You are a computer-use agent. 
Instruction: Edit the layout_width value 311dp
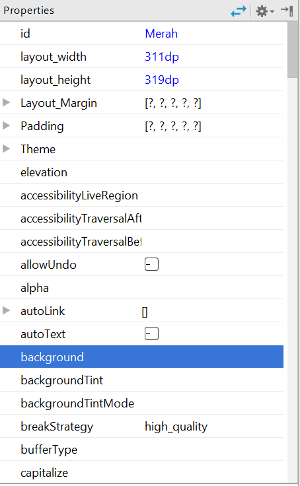point(162,57)
